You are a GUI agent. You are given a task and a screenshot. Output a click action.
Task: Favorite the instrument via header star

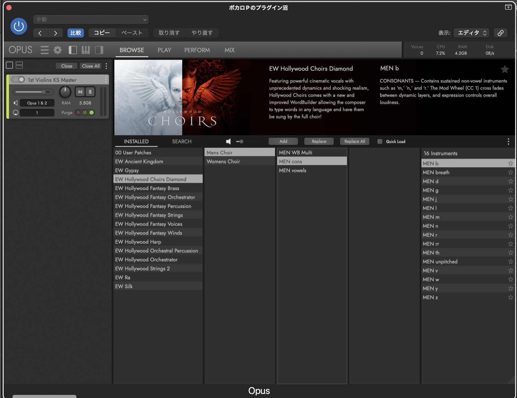click(x=505, y=69)
